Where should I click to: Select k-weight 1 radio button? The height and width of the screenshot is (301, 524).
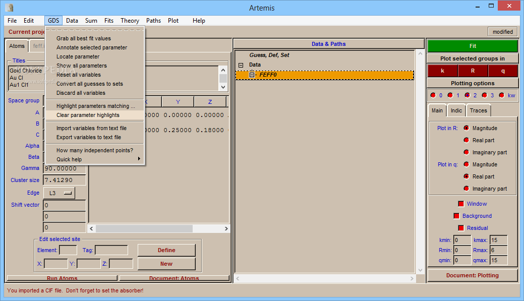click(450, 95)
